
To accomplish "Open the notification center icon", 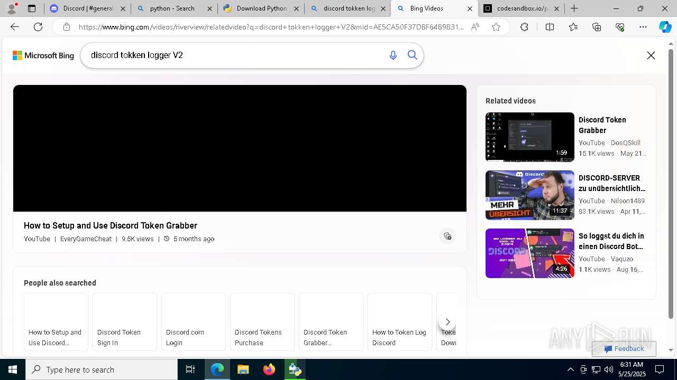I will coord(660,369).
